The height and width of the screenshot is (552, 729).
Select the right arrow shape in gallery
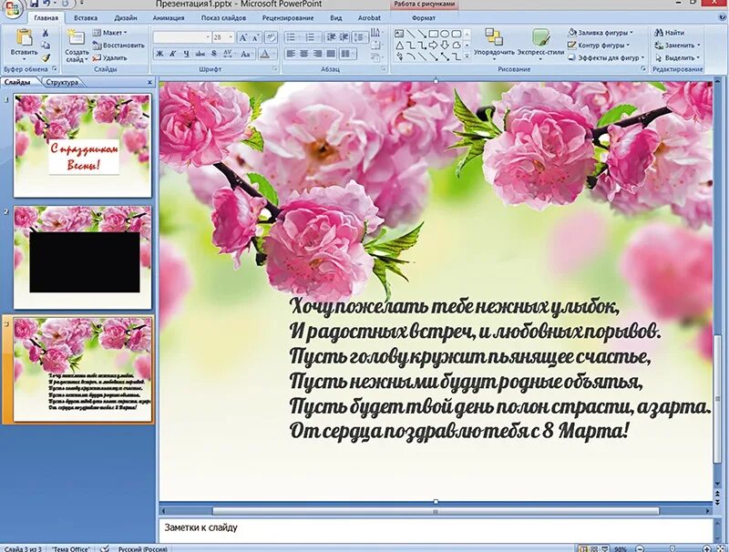click(x=434, y=45)
